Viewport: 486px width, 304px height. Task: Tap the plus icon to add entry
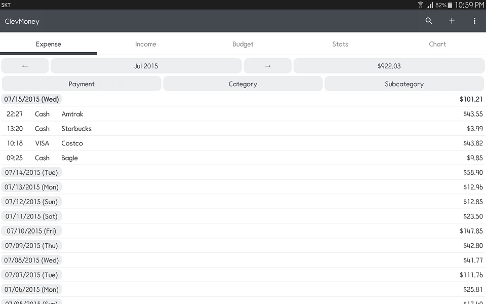(452, 21)
